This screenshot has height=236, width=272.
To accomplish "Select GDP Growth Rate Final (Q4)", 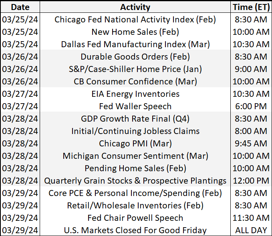I will coord(135,119).
